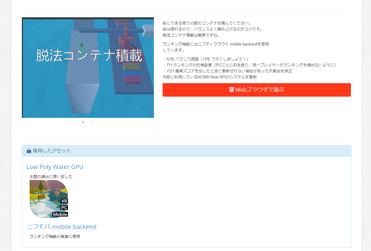
Task: Click the Mobile badge on the asset image
Action: point(60,214)
